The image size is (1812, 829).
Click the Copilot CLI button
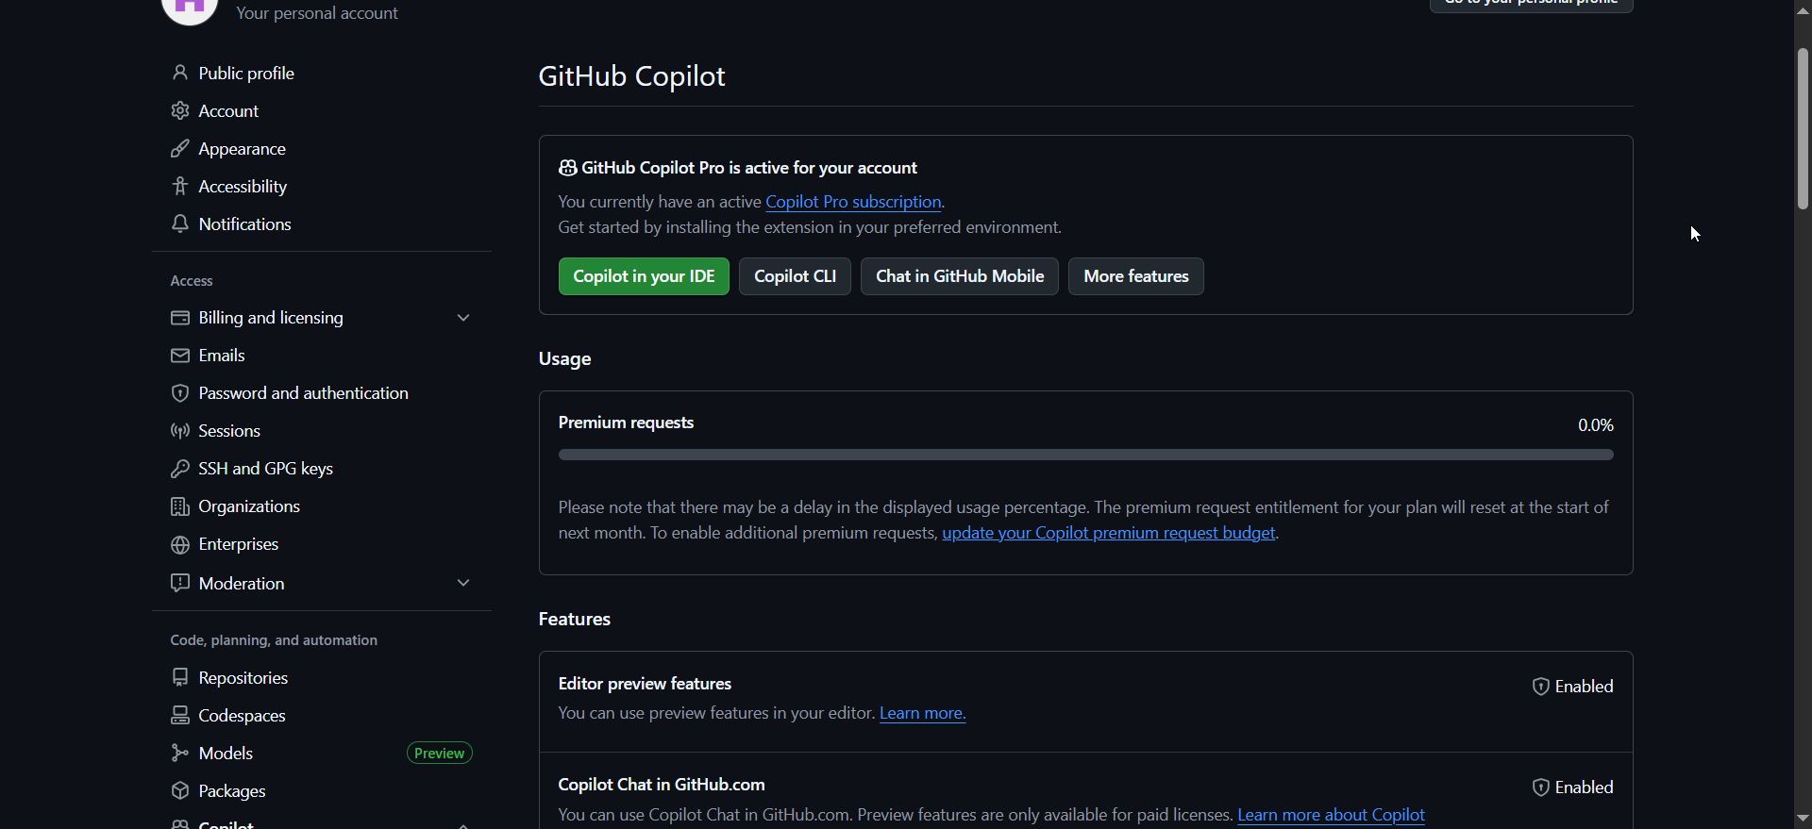point(795,276)
